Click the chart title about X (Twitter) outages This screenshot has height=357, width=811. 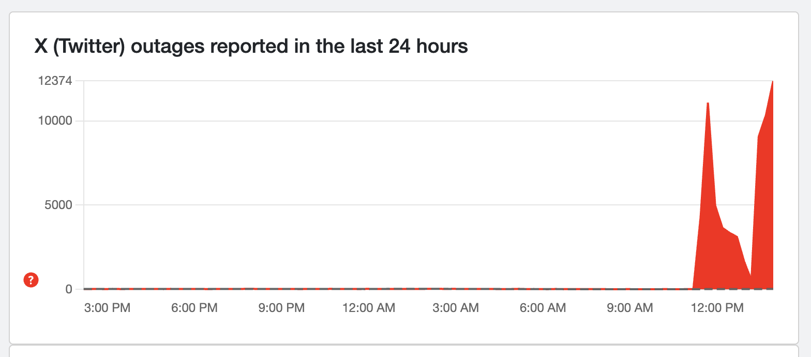point(251,47)
